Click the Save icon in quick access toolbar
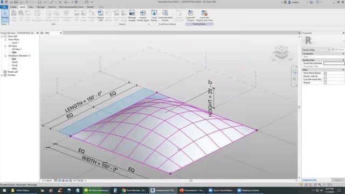The height and width of the screenshot is (194, 345). (x=16, y=2)
